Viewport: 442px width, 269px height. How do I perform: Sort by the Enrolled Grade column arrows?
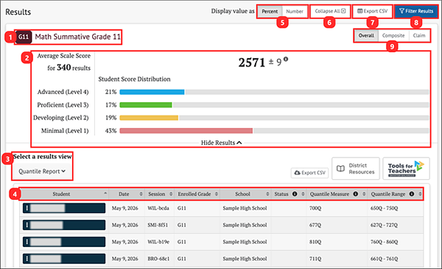click(x=217, y=194)
